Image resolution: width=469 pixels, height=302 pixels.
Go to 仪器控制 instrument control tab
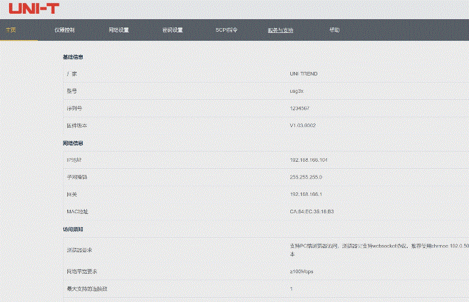tap(64, 30)
